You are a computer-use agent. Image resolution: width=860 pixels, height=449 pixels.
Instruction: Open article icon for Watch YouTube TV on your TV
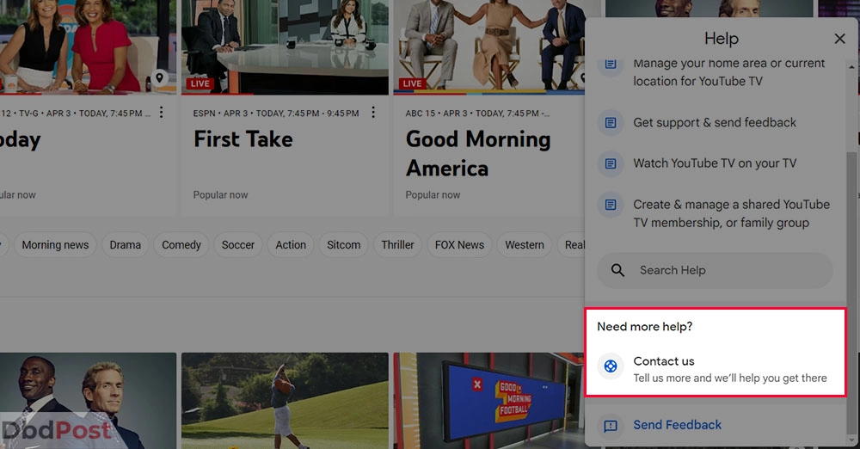coord(611,163)
